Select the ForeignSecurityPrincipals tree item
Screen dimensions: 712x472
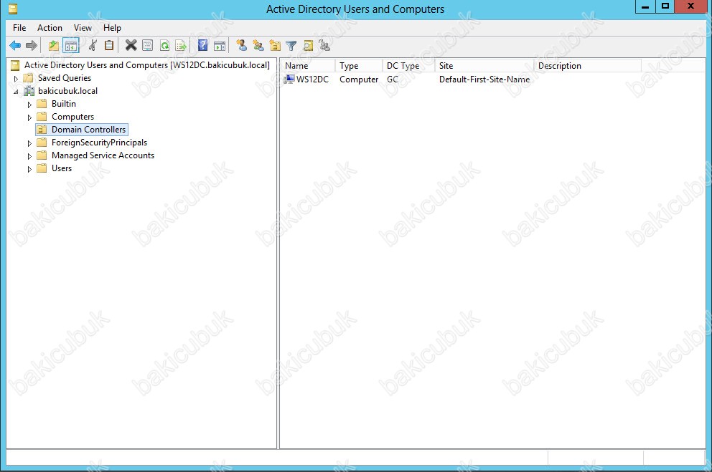(100, 143)
